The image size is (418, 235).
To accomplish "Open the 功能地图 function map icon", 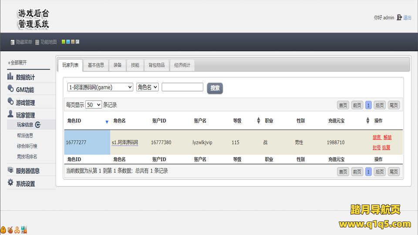I will pos(37,42).
